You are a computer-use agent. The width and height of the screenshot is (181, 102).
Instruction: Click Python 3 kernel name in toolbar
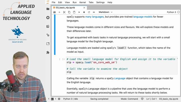click(171, 12)
